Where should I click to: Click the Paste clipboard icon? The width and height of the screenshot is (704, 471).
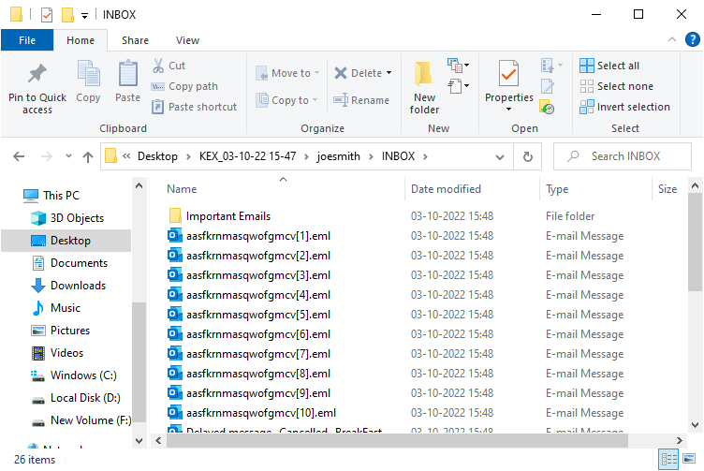point(128,74)
